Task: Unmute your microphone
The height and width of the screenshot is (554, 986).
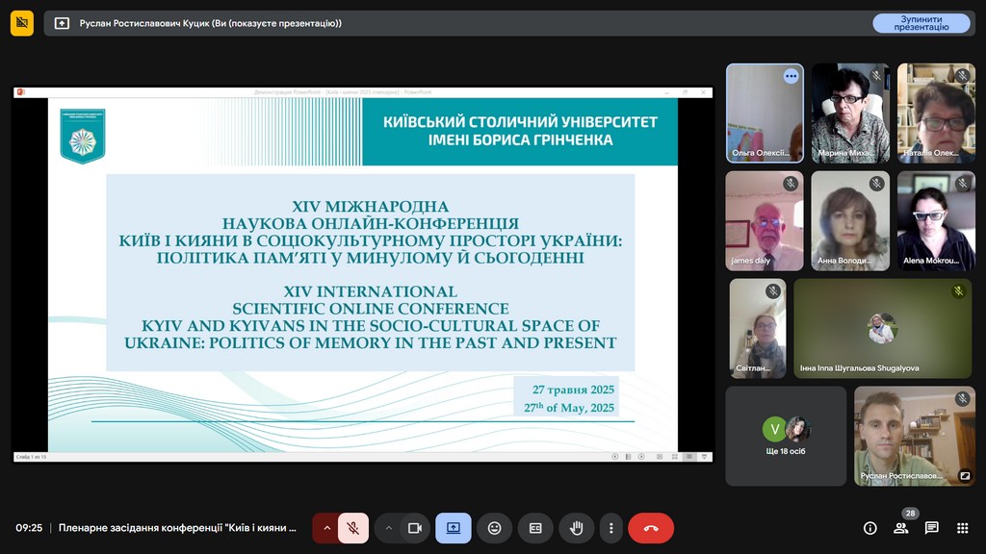Action: [x=353, y=528]
